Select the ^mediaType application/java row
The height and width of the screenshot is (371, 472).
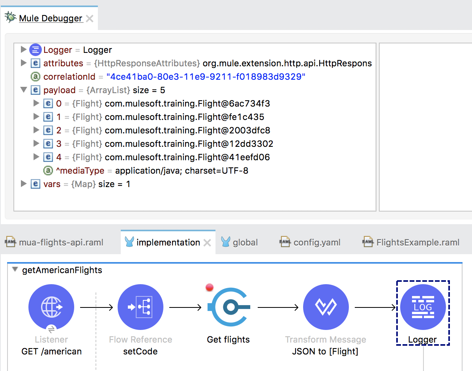146,171
